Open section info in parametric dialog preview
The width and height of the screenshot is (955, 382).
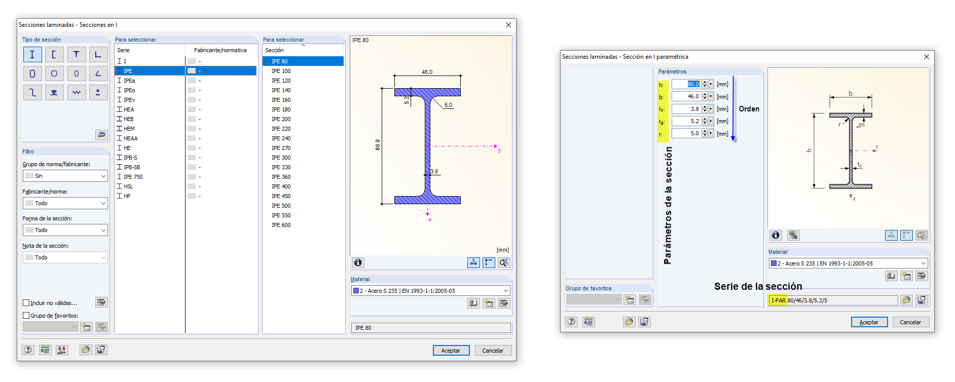[776, 235]
